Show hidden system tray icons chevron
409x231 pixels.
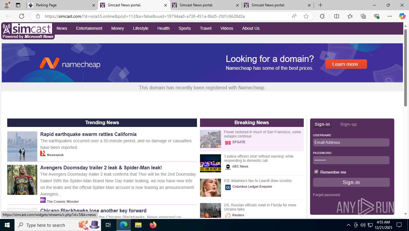[x=349, y=225]
